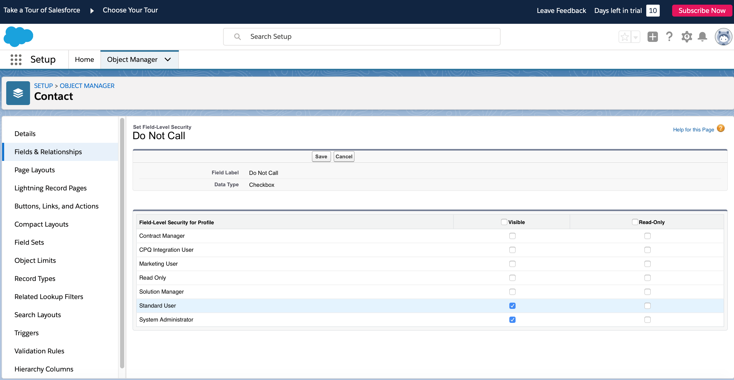Click the Standard User profile row label
Screen dimensions: 734x380
(x=157, y=306)
